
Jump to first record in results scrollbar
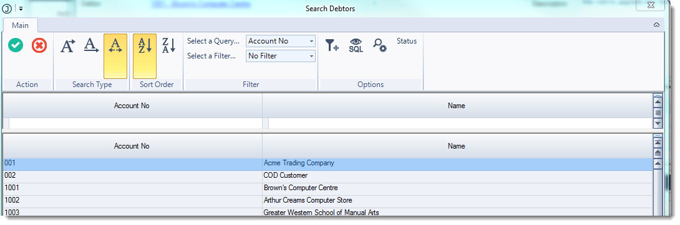tap(658, 142)
